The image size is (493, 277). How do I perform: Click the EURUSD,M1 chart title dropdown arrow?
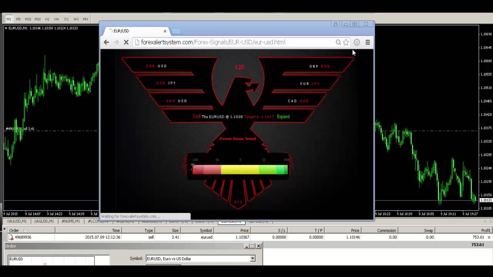coord(6,28)
